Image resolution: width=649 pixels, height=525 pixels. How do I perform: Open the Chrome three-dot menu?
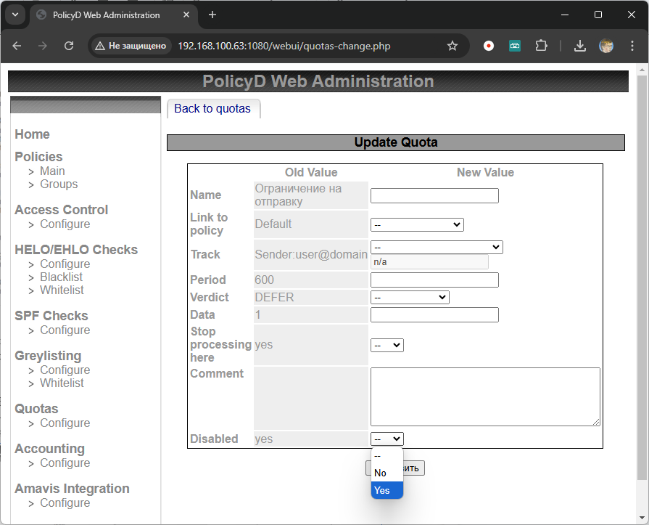click(x=632, y=46)
